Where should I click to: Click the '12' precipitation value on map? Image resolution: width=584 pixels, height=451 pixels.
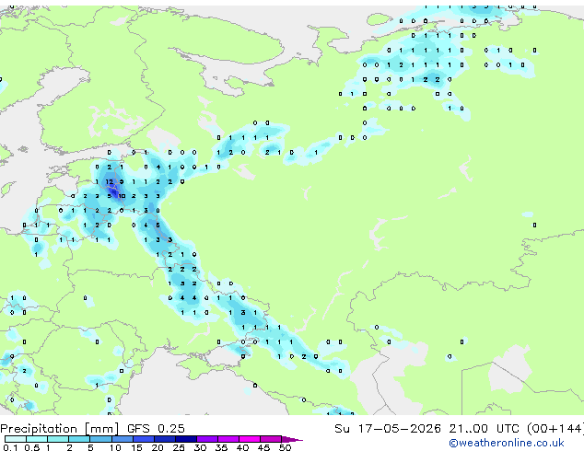click(109, 181)
